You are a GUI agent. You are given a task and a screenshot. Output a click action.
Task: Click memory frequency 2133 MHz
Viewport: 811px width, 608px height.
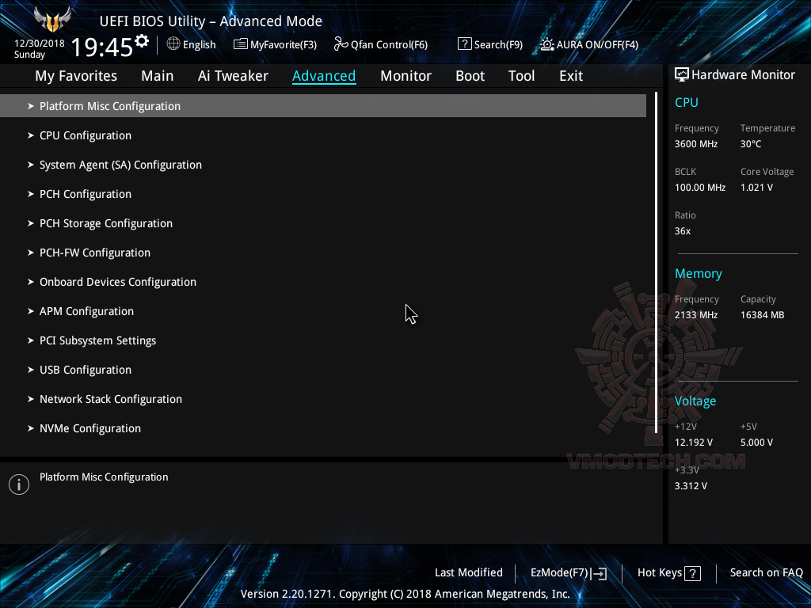[696, 315]
